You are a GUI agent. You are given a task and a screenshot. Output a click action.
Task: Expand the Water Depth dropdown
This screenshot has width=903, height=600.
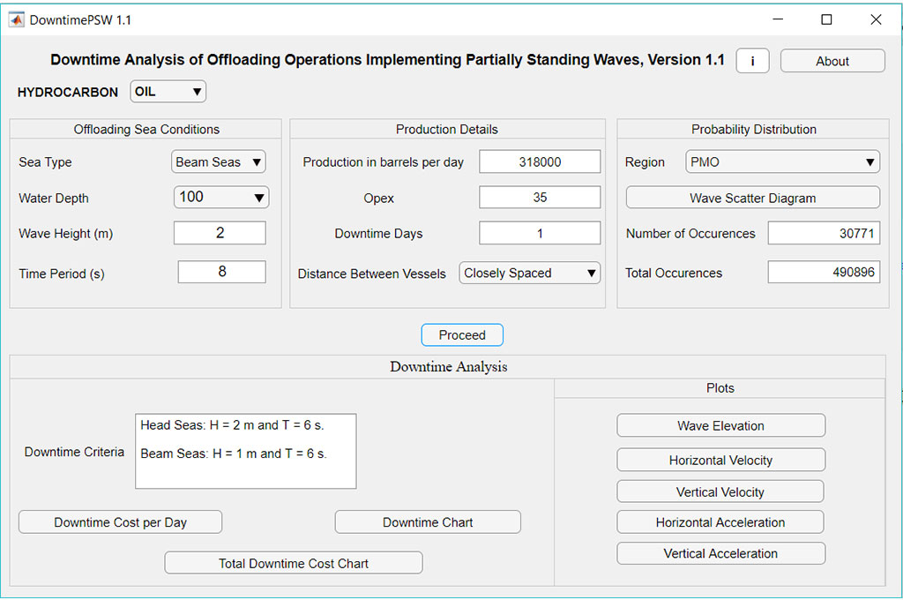[220, 198]
